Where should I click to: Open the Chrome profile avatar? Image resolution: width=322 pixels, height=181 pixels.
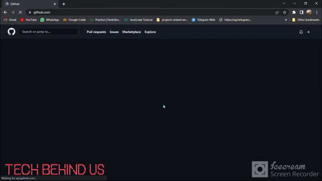[x=309, y=12]
